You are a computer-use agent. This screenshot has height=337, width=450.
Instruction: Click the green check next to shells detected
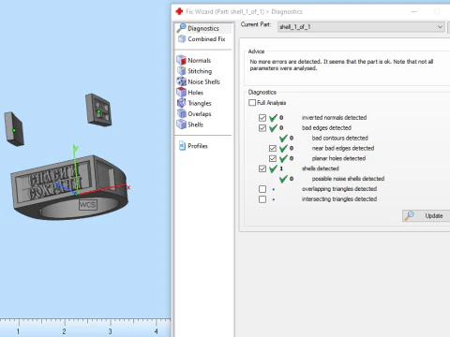(274, 168)
